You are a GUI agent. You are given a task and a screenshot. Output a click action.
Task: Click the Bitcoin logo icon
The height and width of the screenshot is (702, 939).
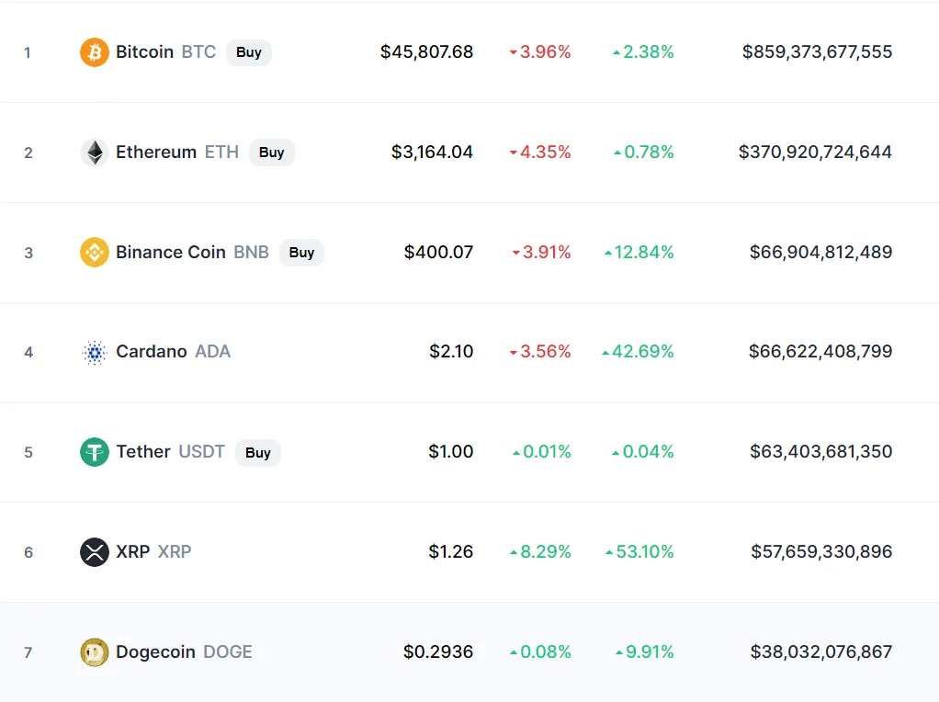[95, 52]
